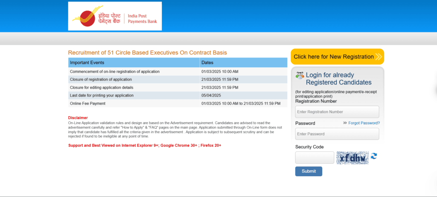Focus the Enter Password field
Screen dimensions: 437x197
[x=337, y=134]
